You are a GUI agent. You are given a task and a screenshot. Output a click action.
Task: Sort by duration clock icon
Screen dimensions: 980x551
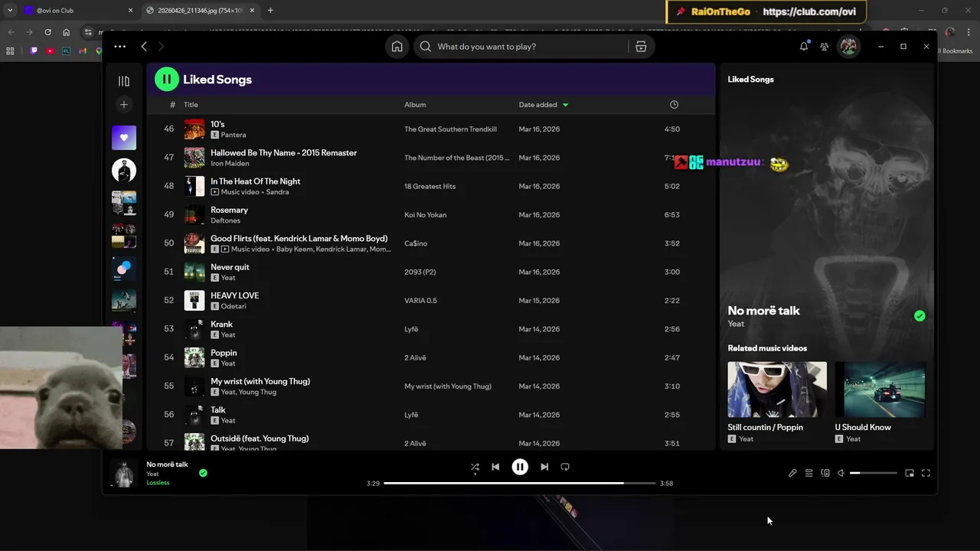point(674,105)
